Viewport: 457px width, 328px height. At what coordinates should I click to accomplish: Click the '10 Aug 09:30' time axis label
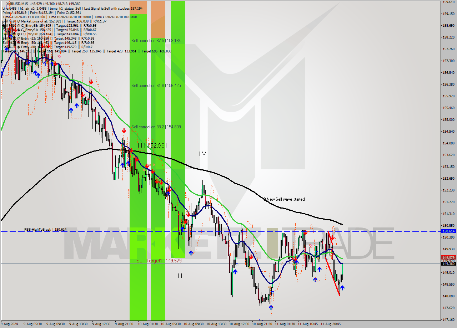point(194,324)
